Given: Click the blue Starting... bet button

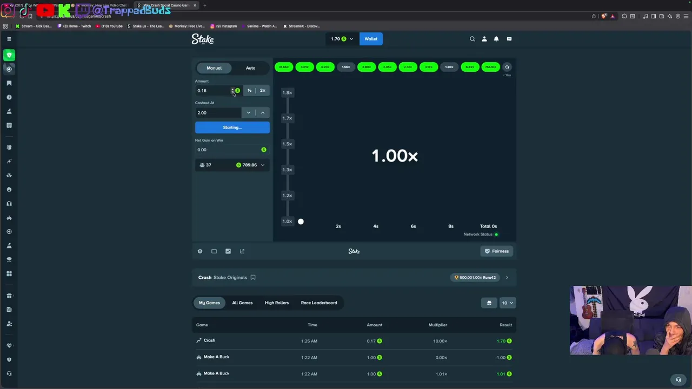Looking at the screenshot, I should (x=232, y=128).
